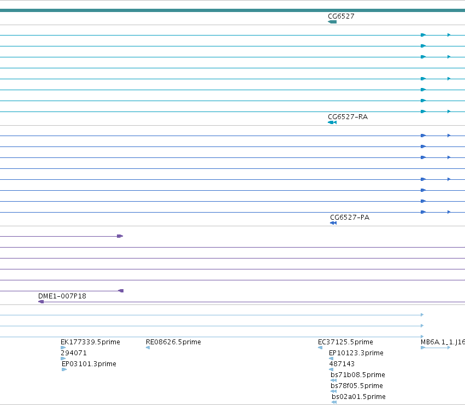Click the MB6A.1_1.J16 label
The image size is (465, 405).
click(443, 342)
